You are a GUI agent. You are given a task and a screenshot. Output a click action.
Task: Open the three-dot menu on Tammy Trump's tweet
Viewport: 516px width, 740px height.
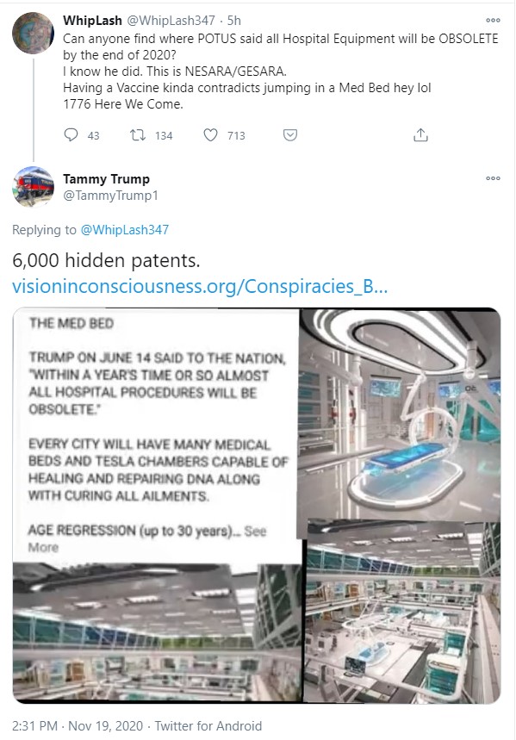point(493,178)
